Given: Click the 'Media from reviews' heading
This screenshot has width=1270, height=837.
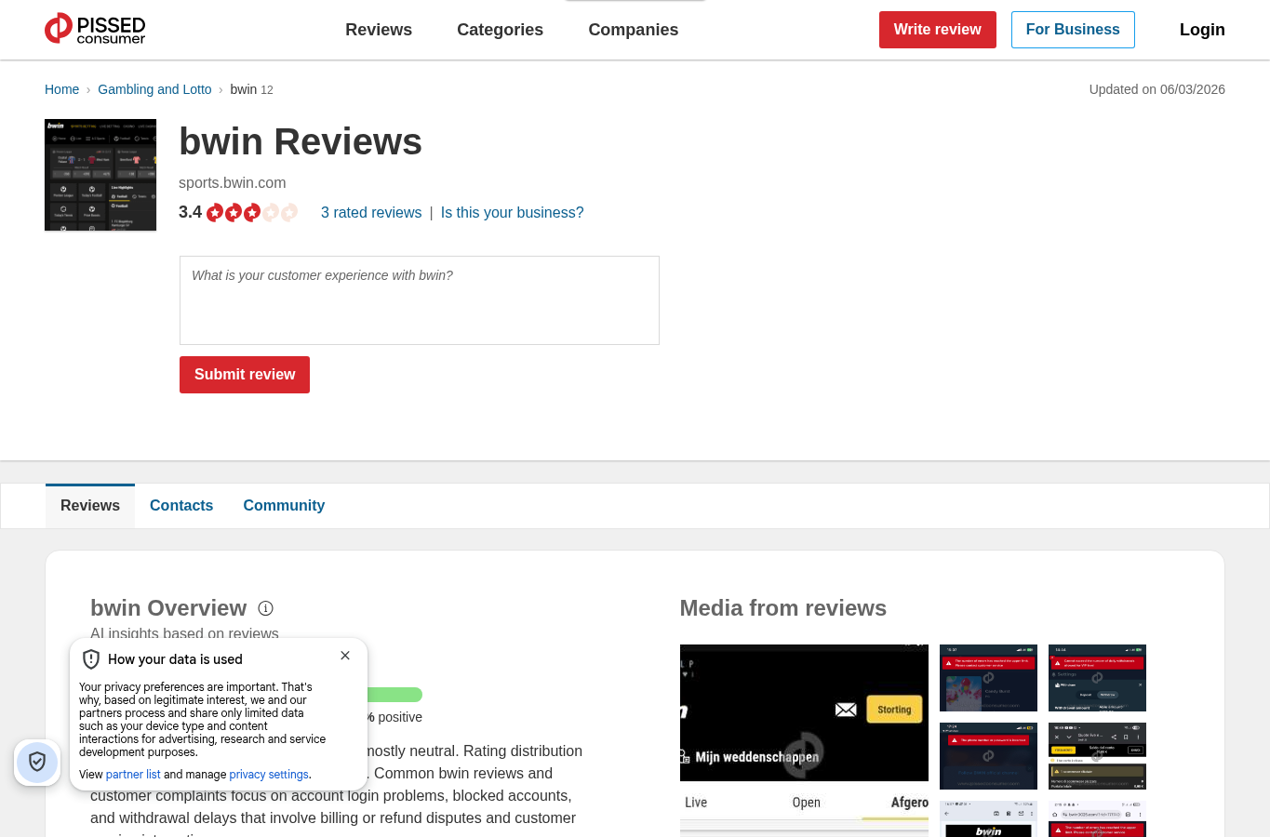Looking at the screenshot, I should [783, 608].
